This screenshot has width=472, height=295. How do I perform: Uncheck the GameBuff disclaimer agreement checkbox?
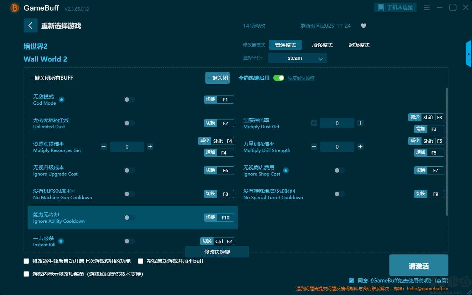(x=351, y=281)
